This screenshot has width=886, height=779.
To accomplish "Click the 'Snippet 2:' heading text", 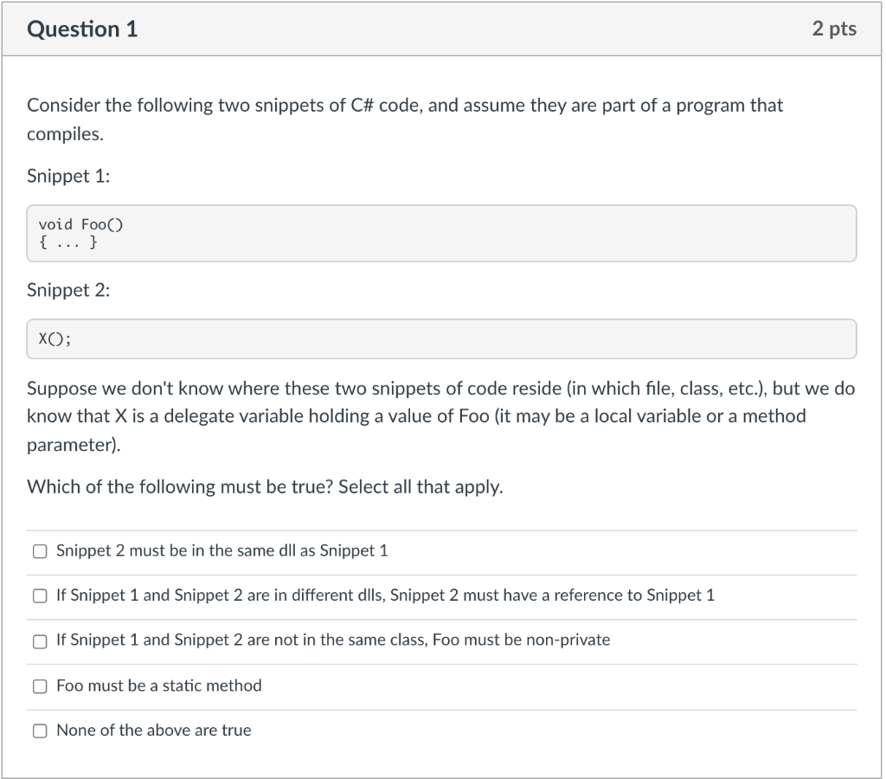I will point(68,290).
